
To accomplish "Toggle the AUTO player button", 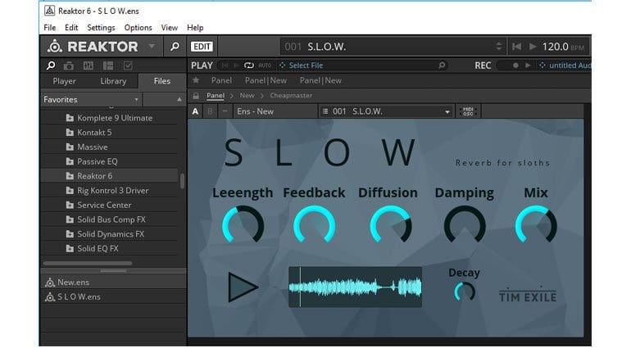I will [265, 66].
